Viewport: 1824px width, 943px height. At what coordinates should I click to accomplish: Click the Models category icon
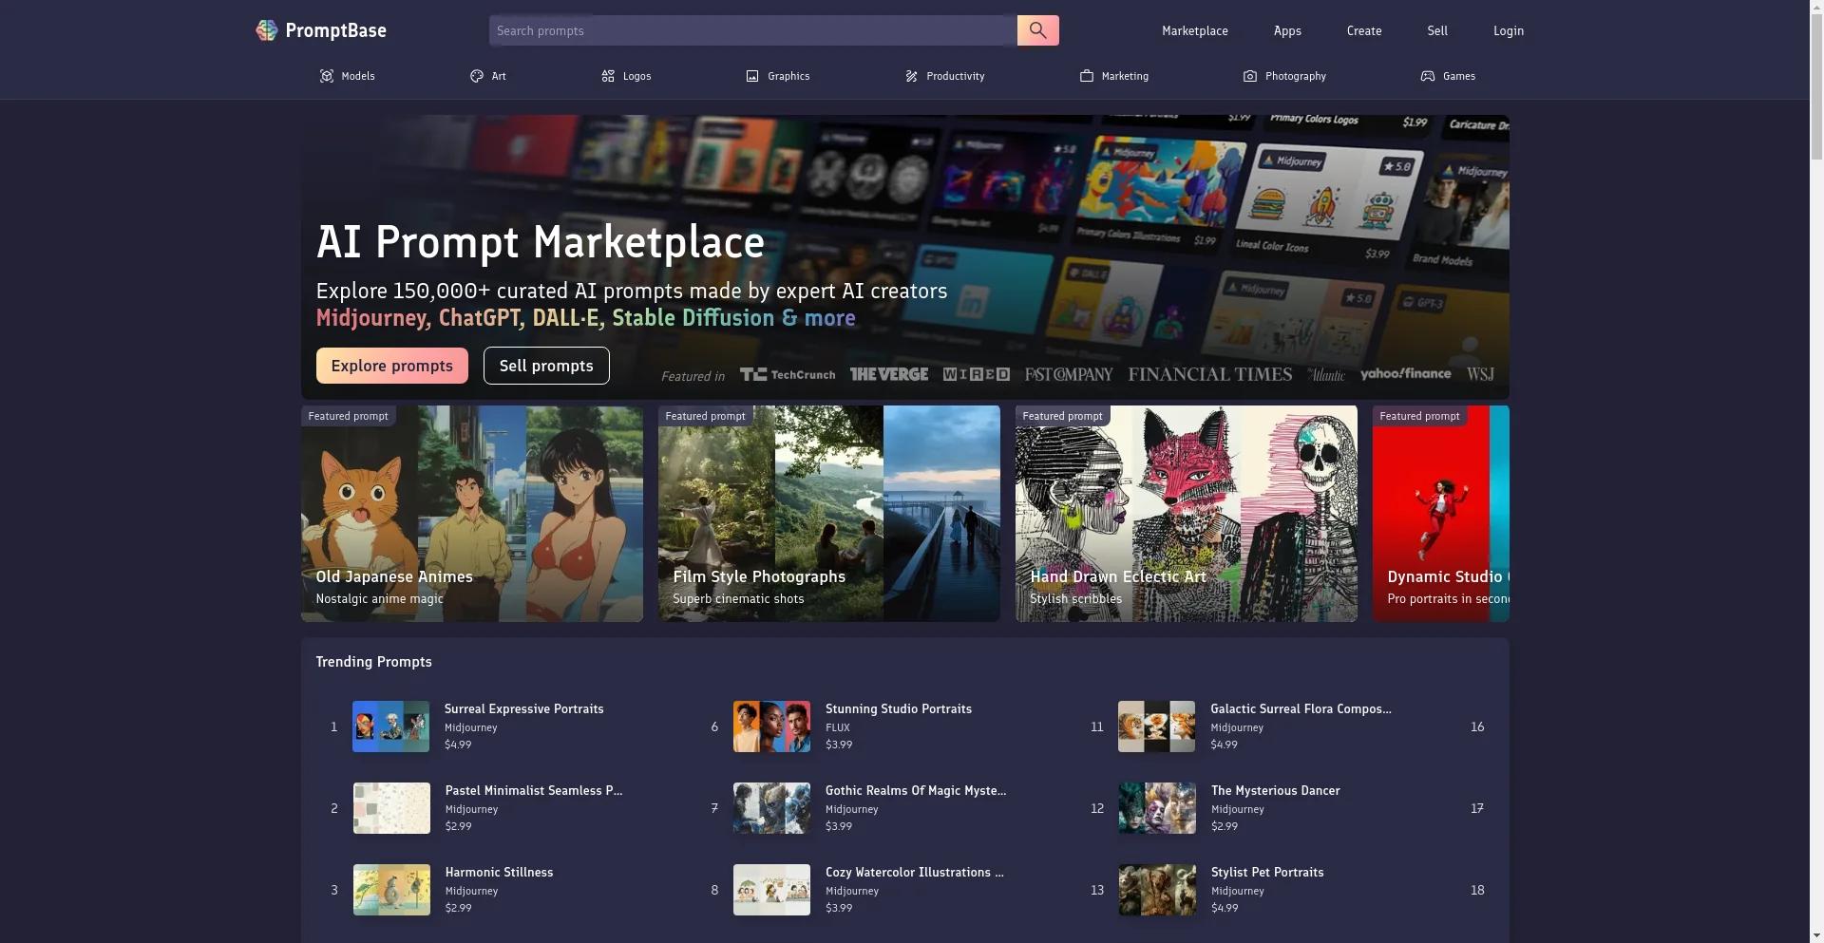326,76
